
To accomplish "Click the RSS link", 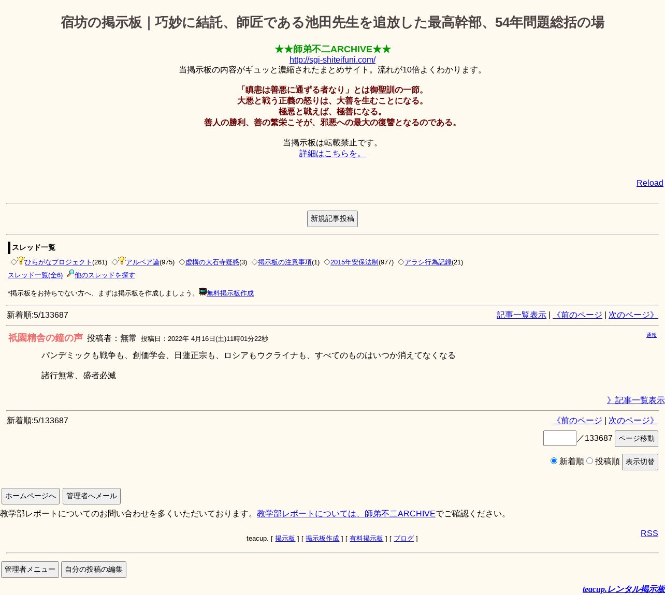I will tap(649, 533).
